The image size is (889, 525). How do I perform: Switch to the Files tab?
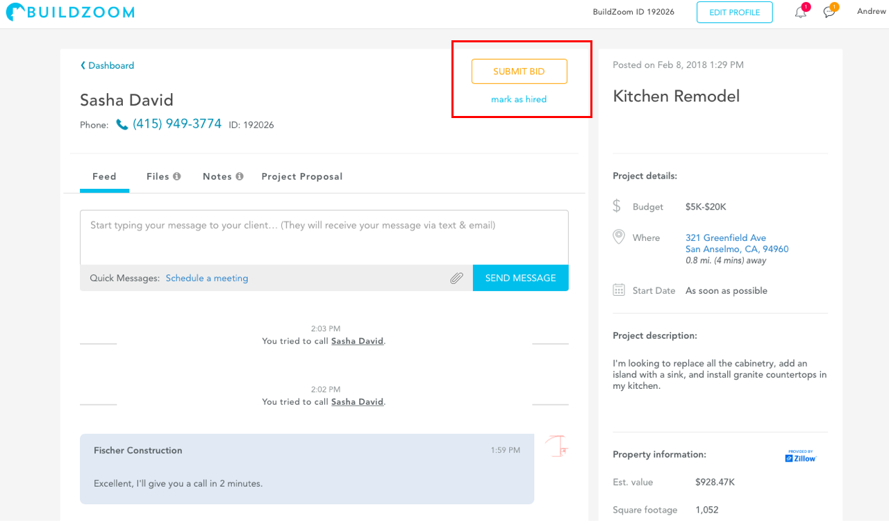tap(158, 176)
